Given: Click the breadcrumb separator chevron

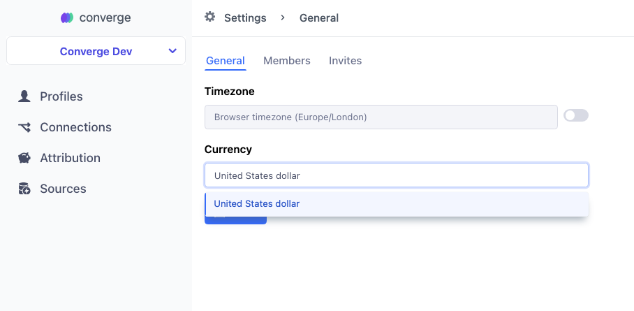Looking at the screenshot, I should tap(283, 17).
